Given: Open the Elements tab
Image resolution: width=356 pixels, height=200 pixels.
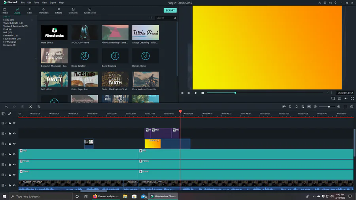Looking at the screenshot, I should tap(73, 11).
